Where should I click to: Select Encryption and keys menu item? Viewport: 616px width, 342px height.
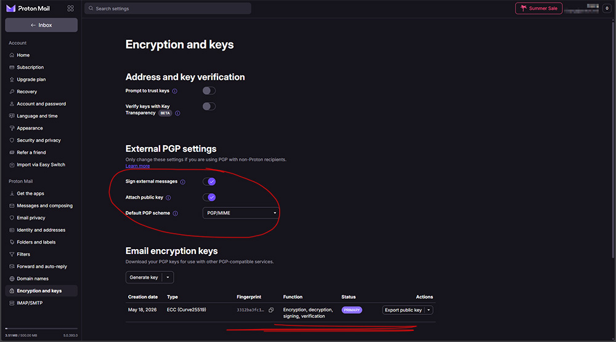tap(41, 290)
